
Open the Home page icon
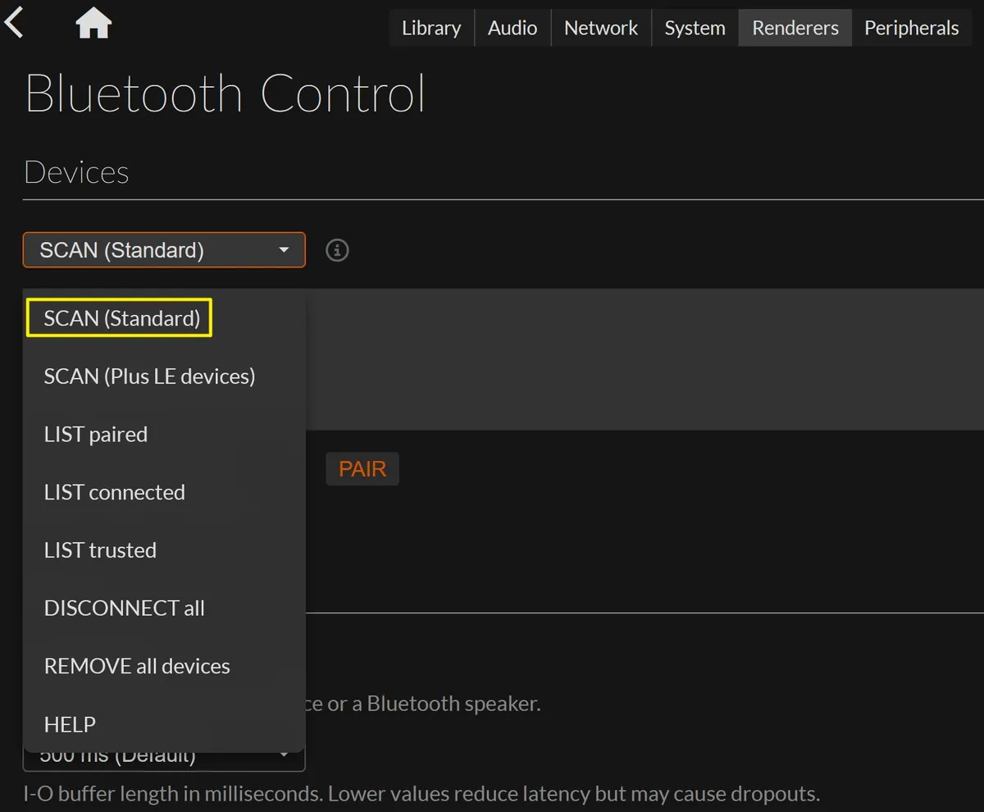(x=93, y=24)
